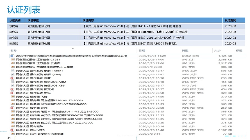Toggle sort direction arrow above 名称 column

(x=73, y=49)
